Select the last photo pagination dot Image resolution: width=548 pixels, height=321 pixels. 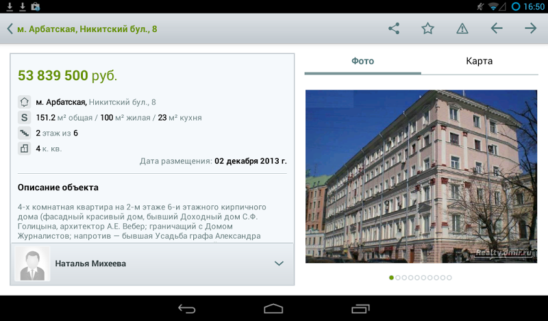tap(449, 278)
